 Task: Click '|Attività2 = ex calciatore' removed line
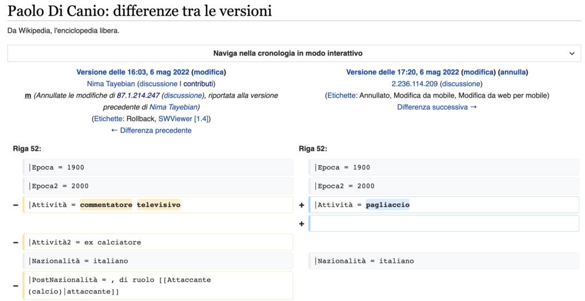coord(158,242)
